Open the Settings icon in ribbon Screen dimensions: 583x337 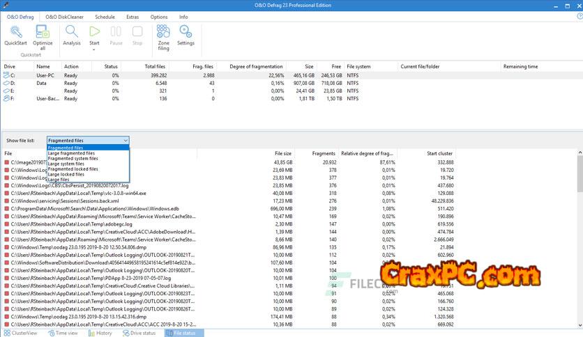[x=185, y=32]
